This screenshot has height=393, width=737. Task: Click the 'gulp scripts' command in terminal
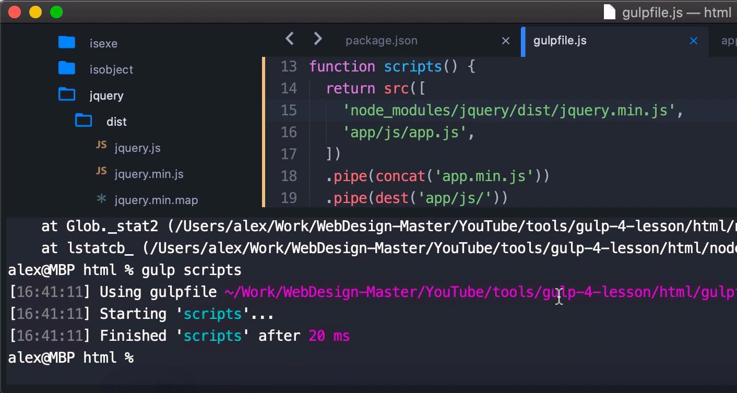click(192, 270)
